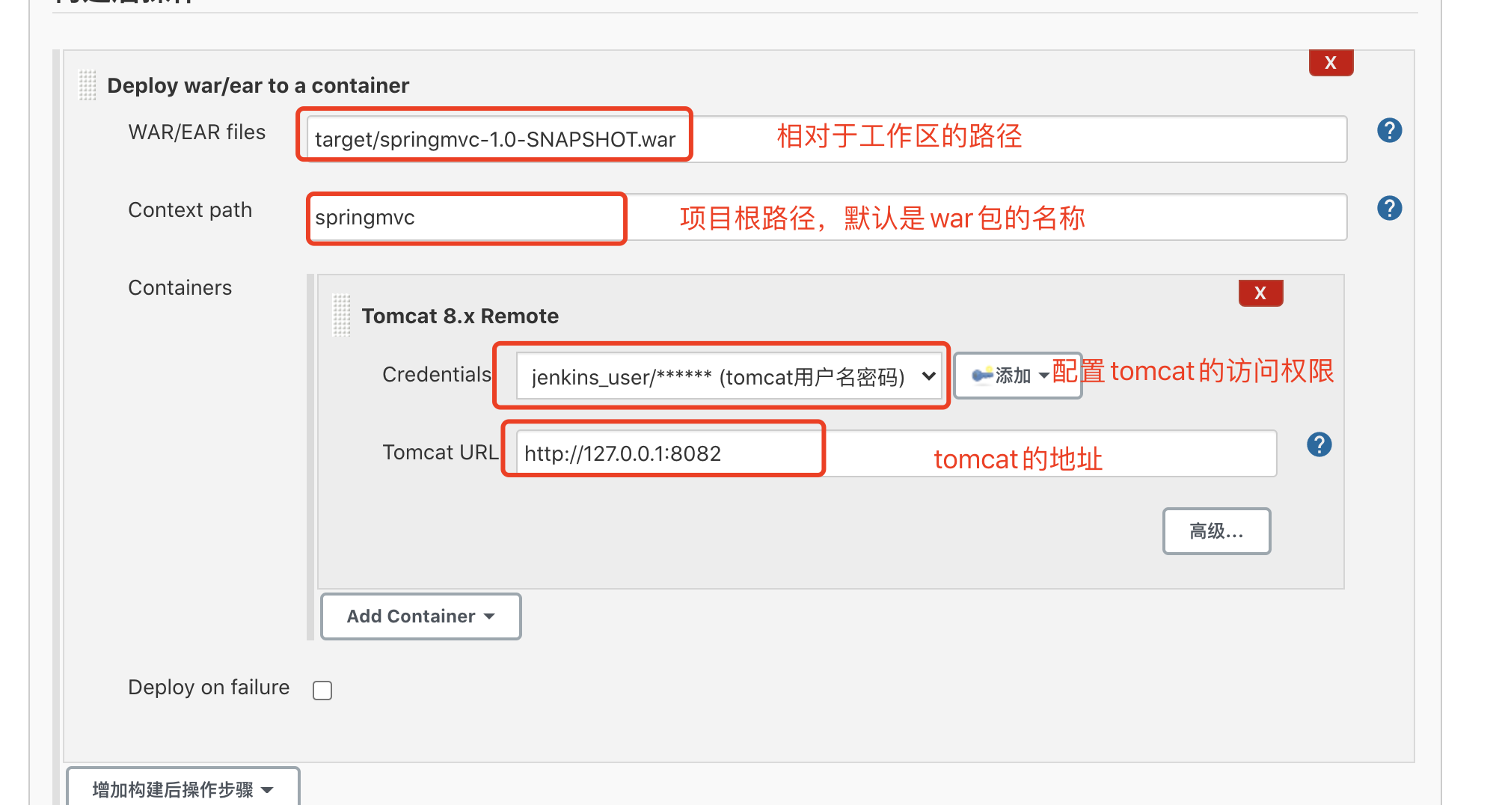Image resolution: width=1499 pixels, height=805 pixels.
Task: Open the 增加构建后操作步骤 dropdown
Action: click(x=183, y=789)
